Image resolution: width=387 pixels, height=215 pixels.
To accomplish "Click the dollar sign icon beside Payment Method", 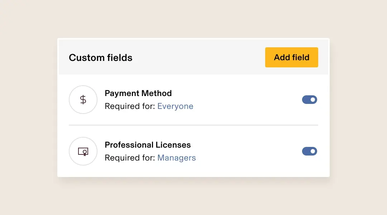I will tap(83, 100).
